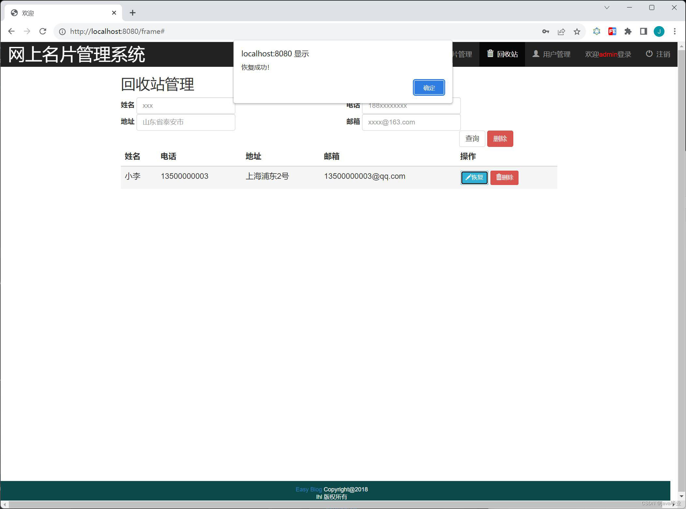Open the tab search chevron dropdown
This screenshot has width=686, height=509.
coord(607,7)
